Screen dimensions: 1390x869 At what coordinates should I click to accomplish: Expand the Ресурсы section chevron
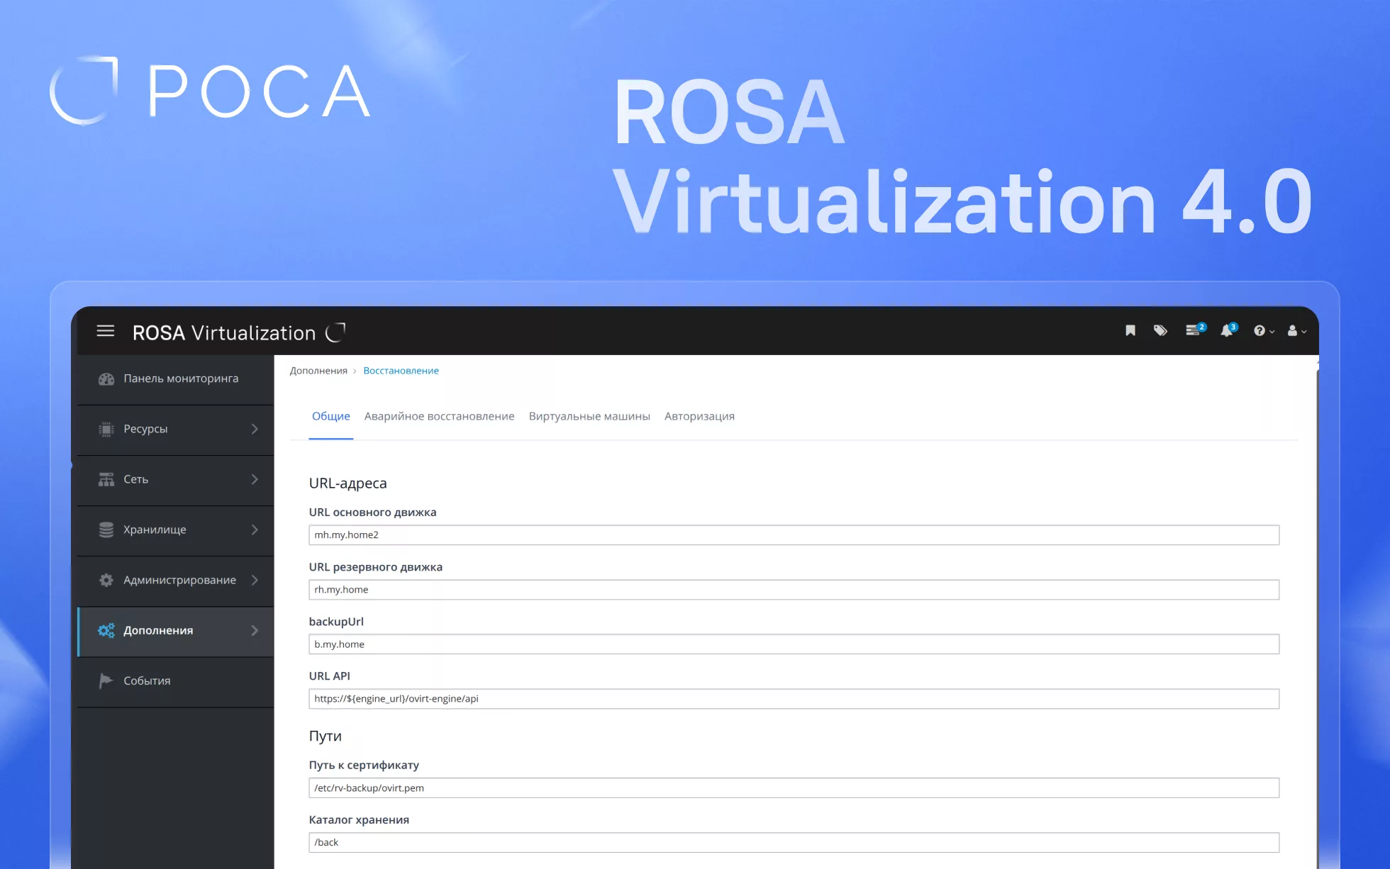coord(254,429)
